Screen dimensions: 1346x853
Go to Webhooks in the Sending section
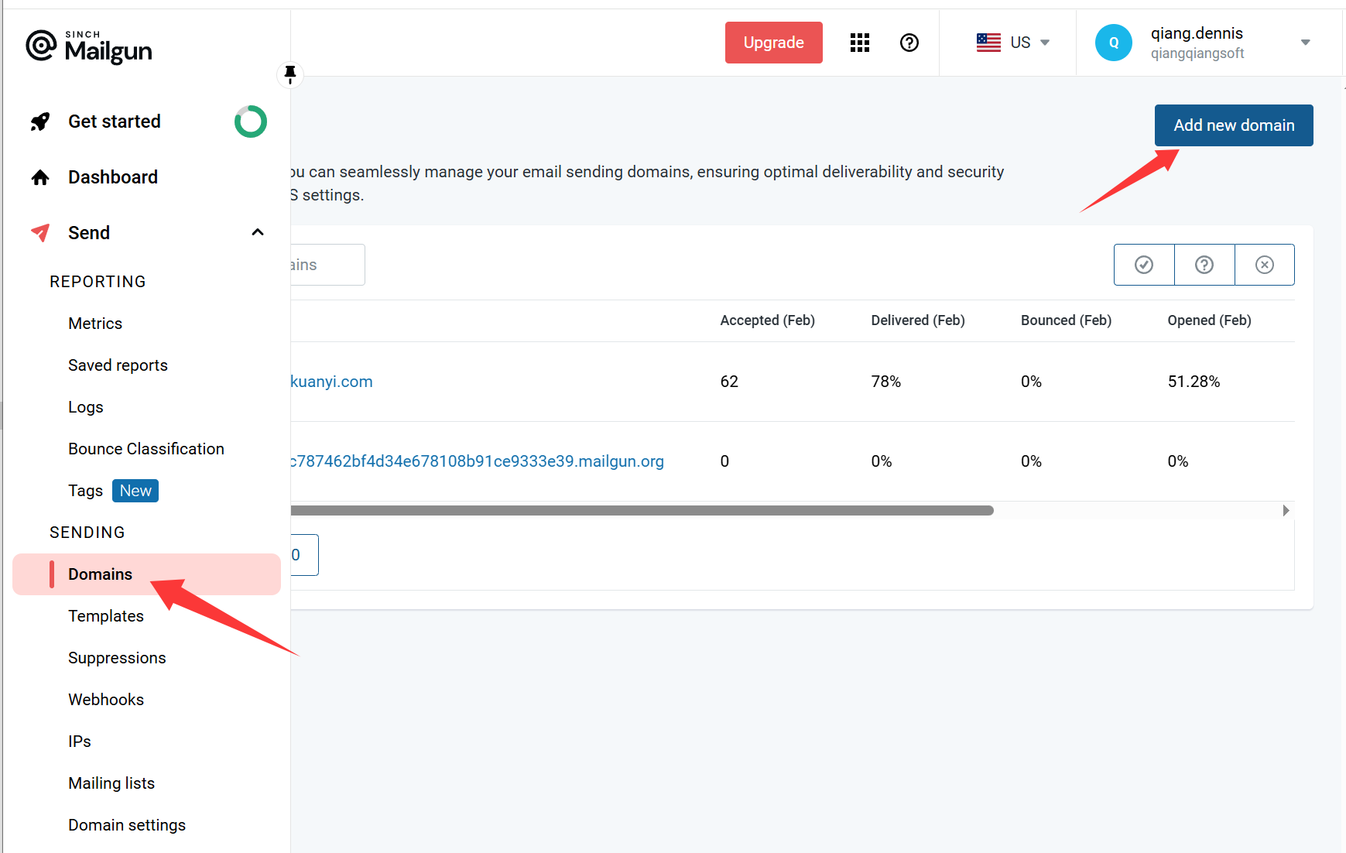pos(106,700)
